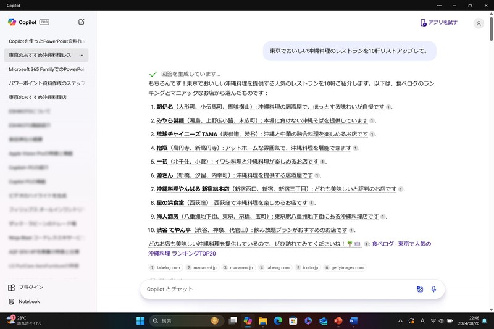The width and height of the screenshot is (494, 329).
Task: Click the Notebook icon in sidebar
Action: (x=12, y=302)
